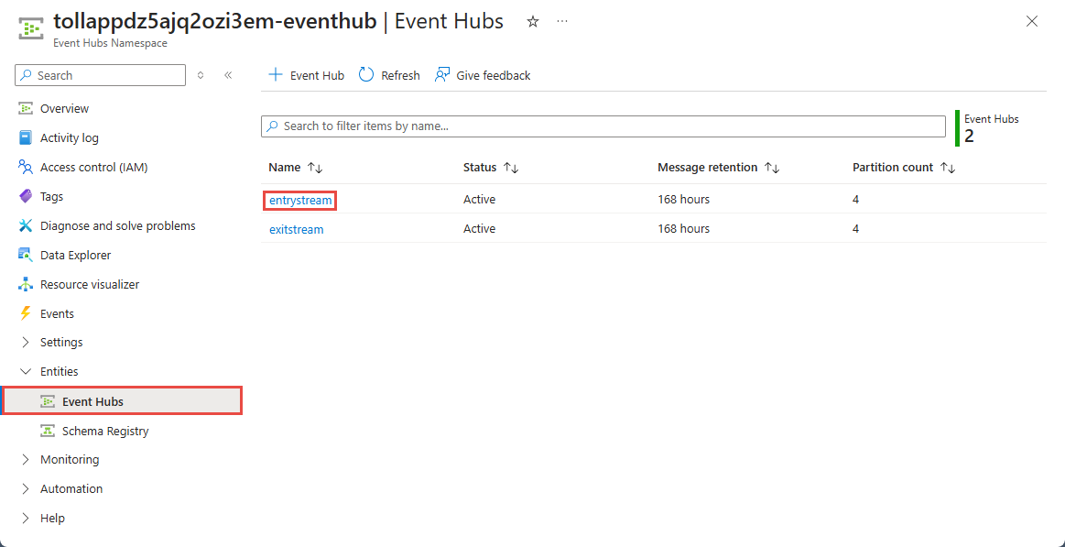Refresh the Event Hubs list
The width and height of the screenshot is (1065, 547).
click(390, 75)
